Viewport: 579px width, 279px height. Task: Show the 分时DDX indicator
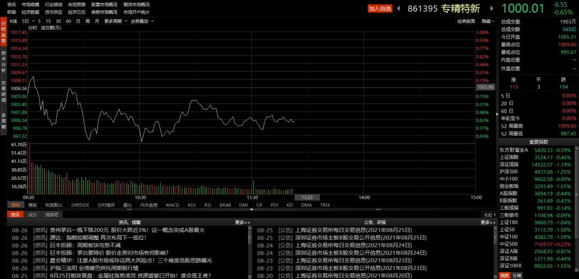[80, 205]
